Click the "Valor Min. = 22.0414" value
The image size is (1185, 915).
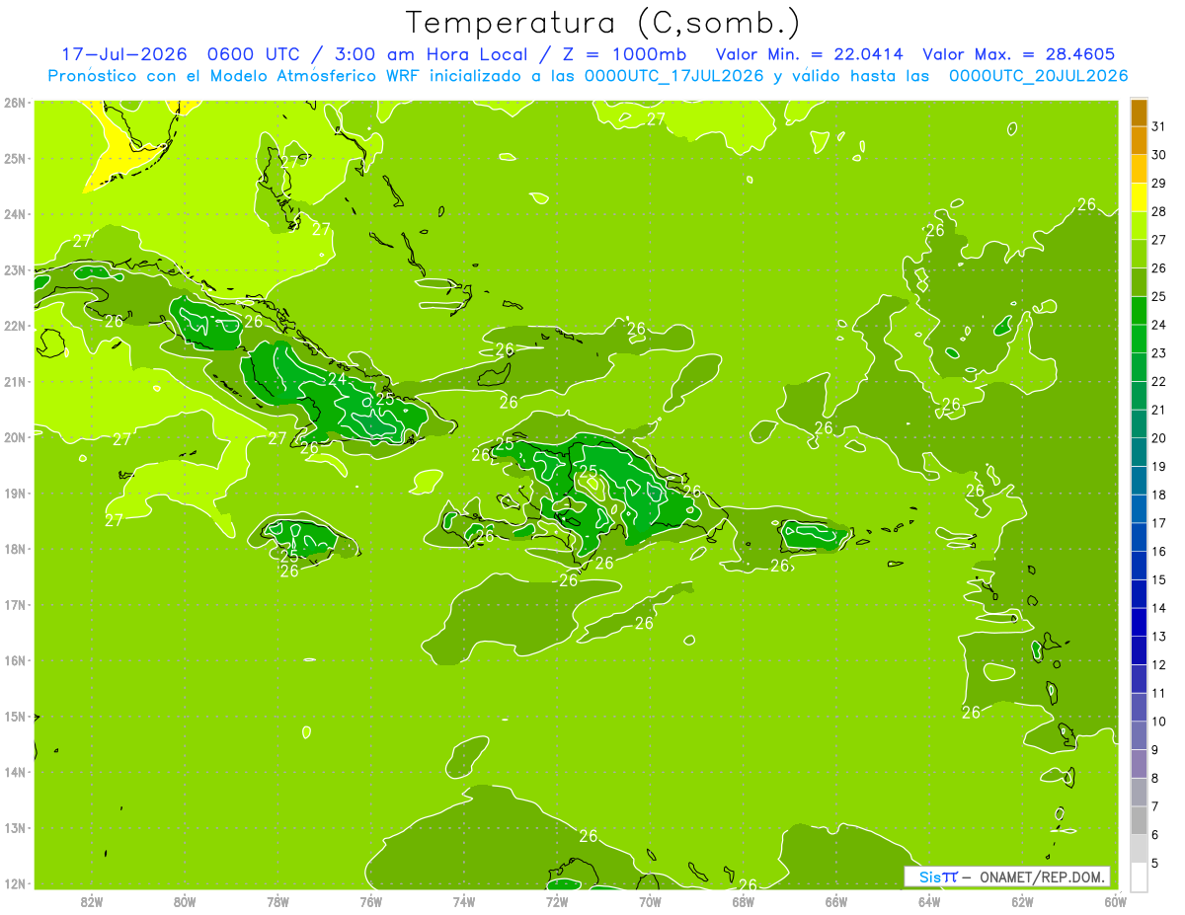tap(809, 54)
